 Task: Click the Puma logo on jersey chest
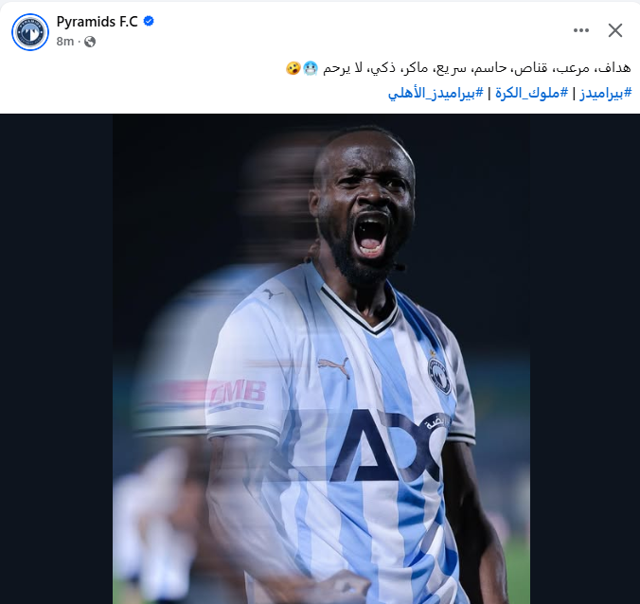click(333, 366)
